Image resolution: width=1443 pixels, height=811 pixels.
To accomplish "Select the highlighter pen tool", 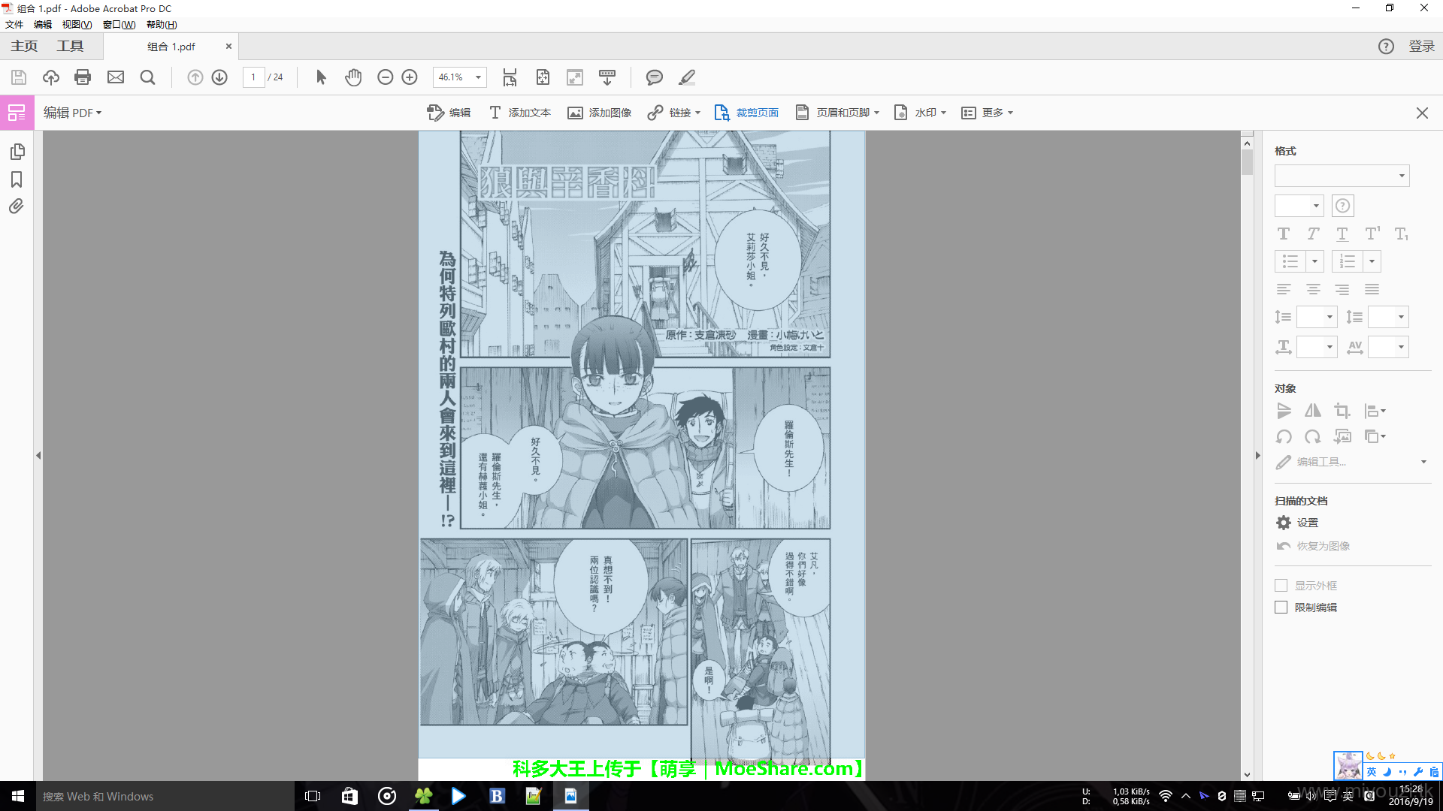I will (x=687, y=77).
